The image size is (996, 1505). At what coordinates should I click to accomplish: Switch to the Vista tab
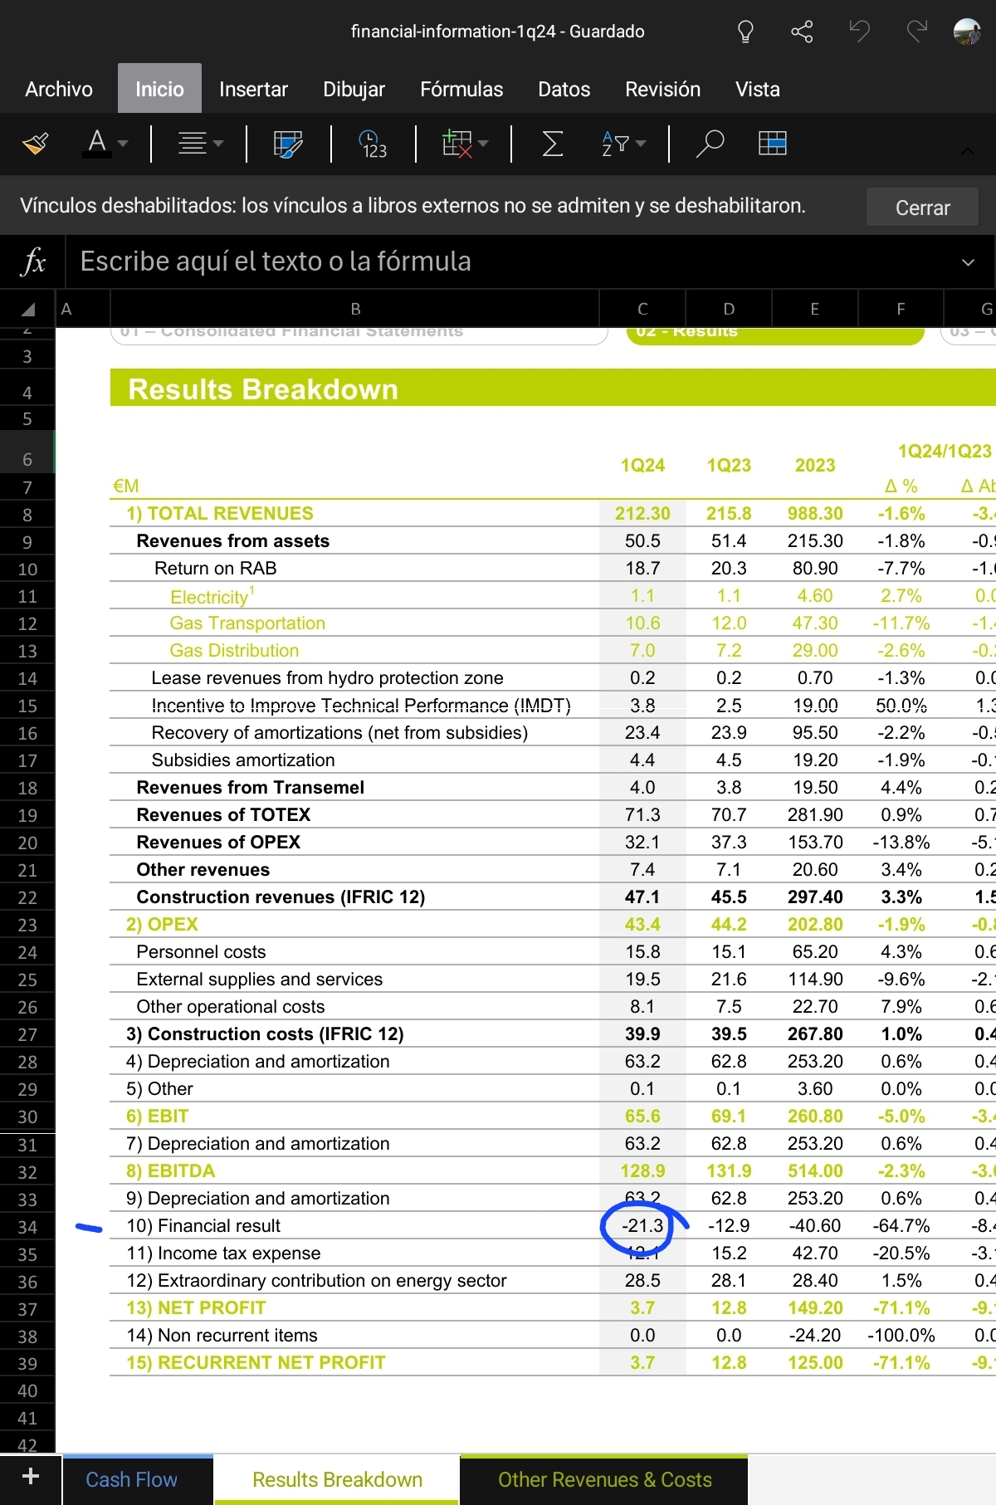pos(757,90)
